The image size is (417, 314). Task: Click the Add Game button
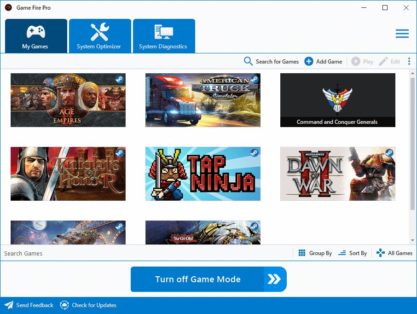pos(323,61)
